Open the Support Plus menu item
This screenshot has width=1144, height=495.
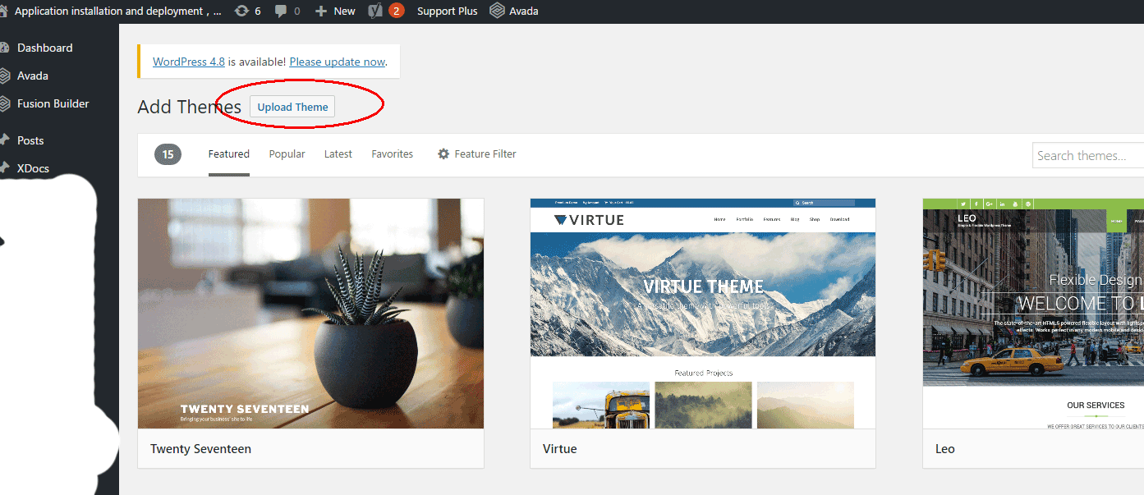pos(447,11)
